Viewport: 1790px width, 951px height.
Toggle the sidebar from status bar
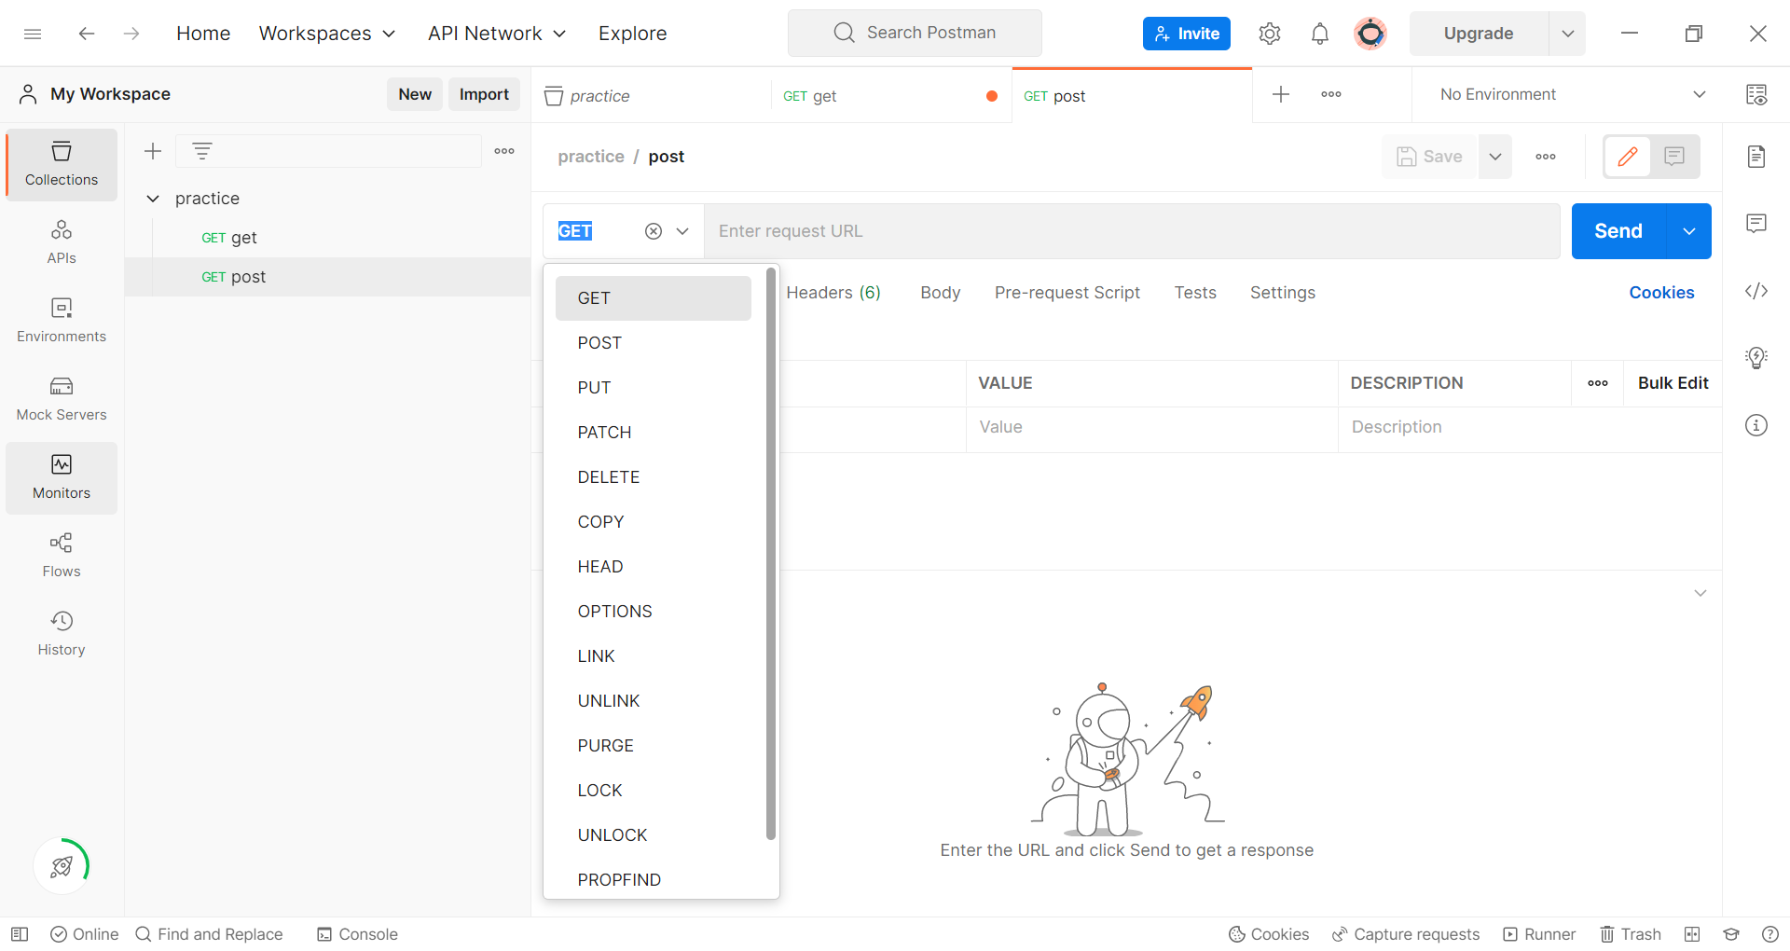(x=20, y=934)
